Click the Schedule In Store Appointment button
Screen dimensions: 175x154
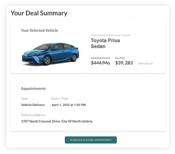[x=91, y=140]
